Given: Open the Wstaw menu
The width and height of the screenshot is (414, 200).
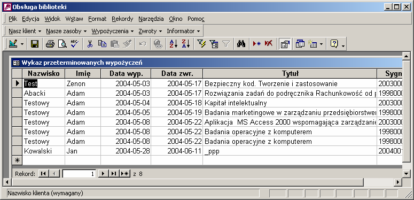Looking at the screenshot, I should 74,19.
